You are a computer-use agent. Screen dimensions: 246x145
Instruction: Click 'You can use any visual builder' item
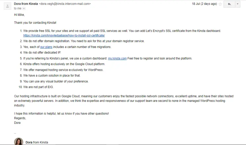pyautogui.click(x=56, y=81)
